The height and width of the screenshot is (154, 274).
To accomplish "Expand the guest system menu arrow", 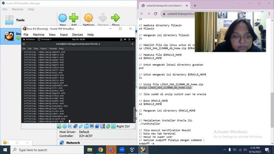I will (x=133, y=39).
